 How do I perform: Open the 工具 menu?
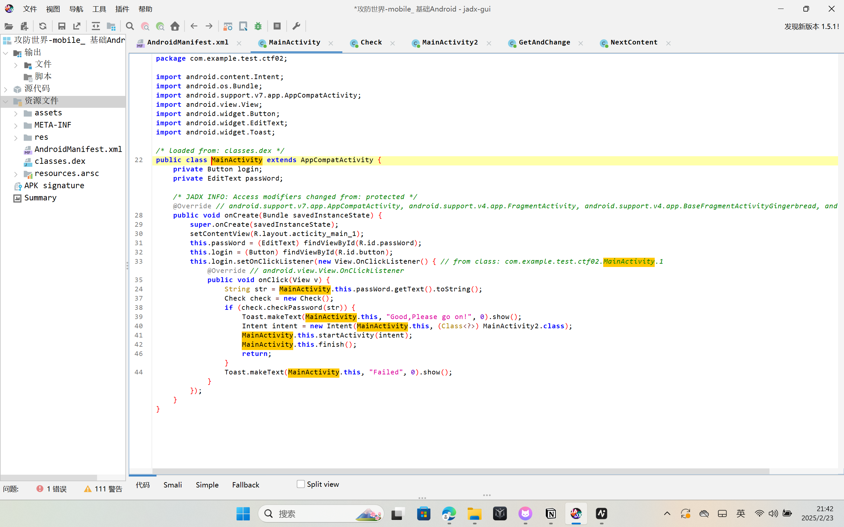[x=99, y=9]
